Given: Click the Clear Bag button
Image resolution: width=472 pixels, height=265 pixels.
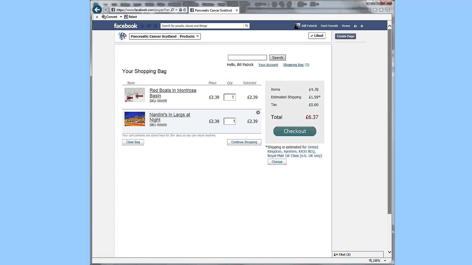Looking at the screenshot, I should [x=133, y=142].
